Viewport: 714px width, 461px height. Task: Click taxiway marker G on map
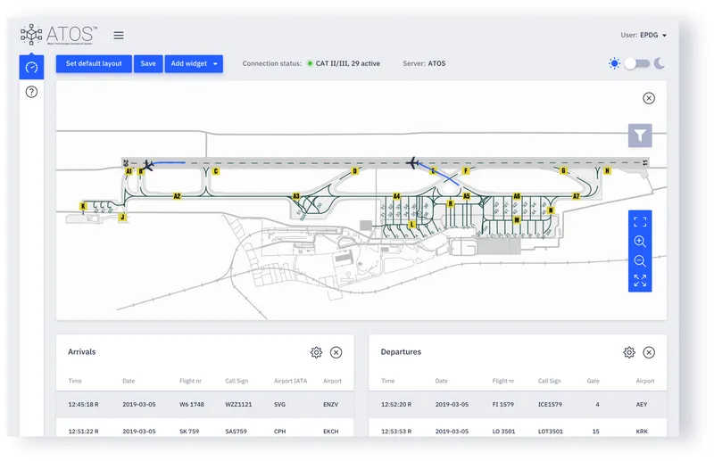(563, 170)
